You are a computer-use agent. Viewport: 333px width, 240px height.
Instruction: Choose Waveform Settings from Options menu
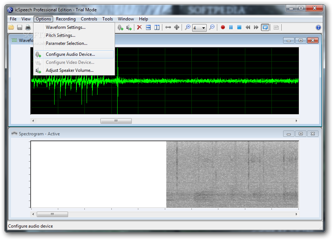74,27
